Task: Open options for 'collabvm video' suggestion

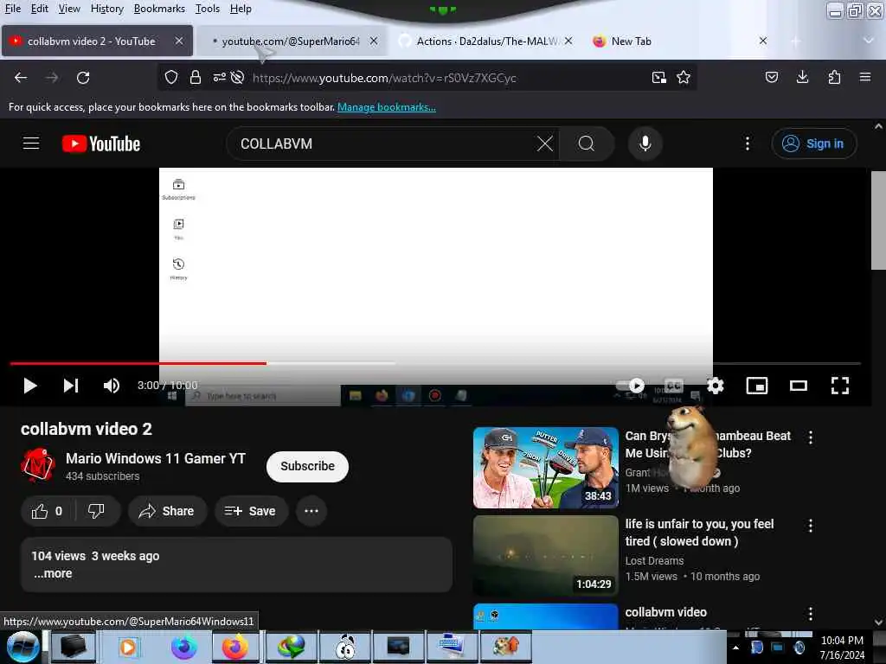Action: click(810, 614)
